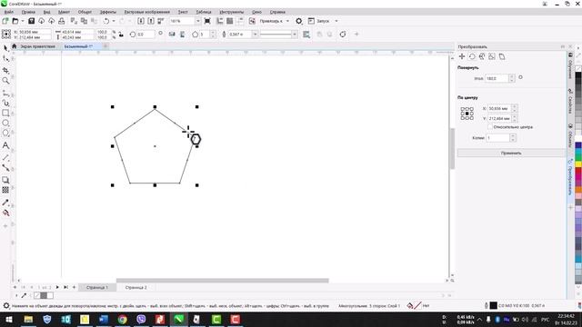Open the Scale and mirror tab in docker
Image resolution: width=582 pixels, height=327 pixels.
pos(482,56)
